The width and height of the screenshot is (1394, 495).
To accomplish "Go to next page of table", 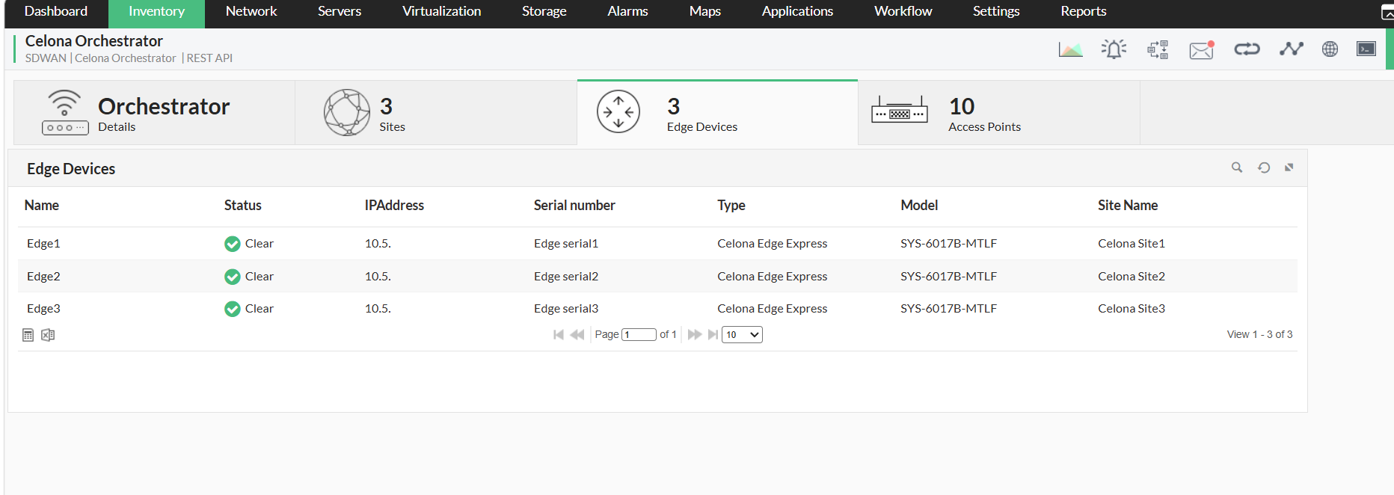I will click(x=695, y=334).
